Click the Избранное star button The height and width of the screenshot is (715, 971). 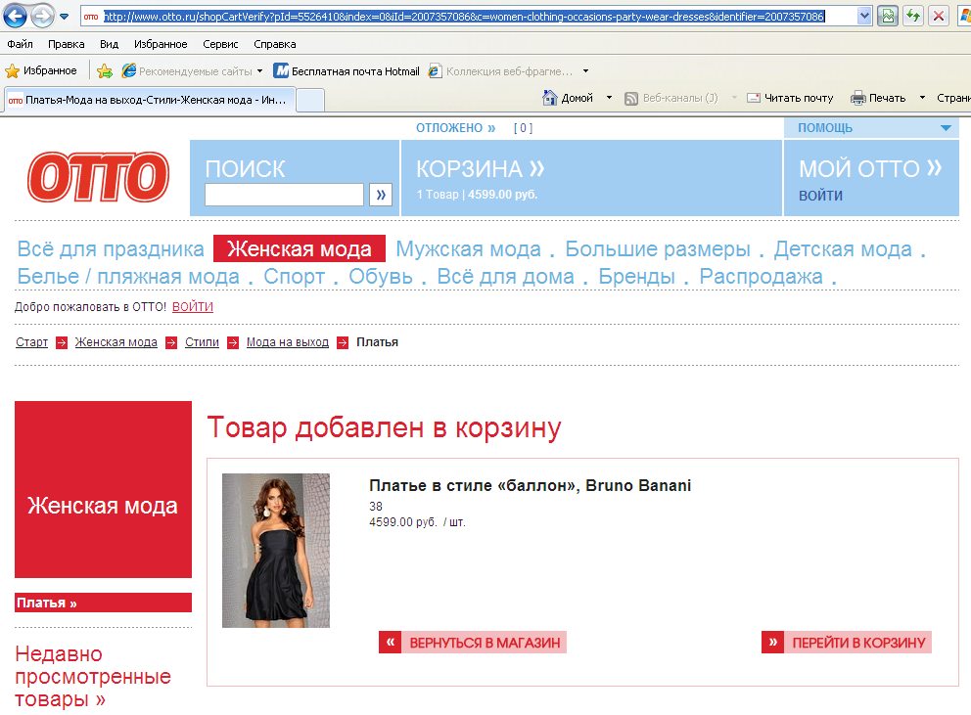[x=41, y=70]
